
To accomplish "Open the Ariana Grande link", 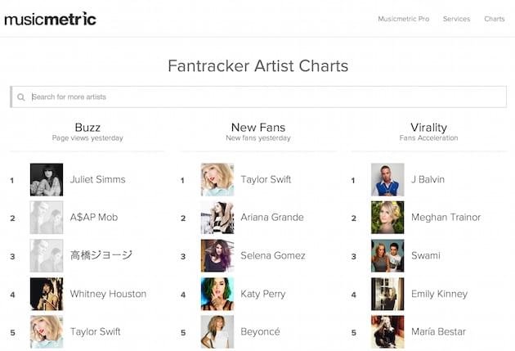I will (272, 218).
